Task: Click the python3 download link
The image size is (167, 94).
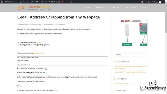Action: click(x=39, y=43)
